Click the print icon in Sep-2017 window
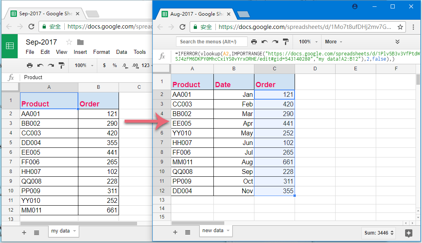This screenshot has width=422, height=243. (x=29, y=65)
